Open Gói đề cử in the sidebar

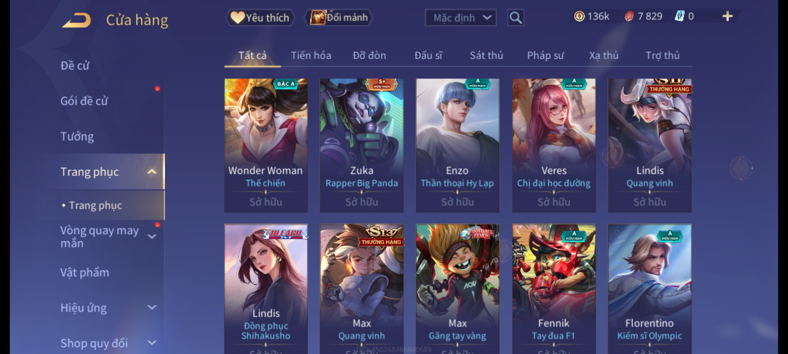tap(84, 101)
